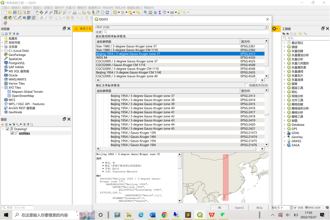Image resolution: width=330 pixels, height=220 pixels.
Task: Open the Raster (栅格) menu
Action: coord(82,7)
